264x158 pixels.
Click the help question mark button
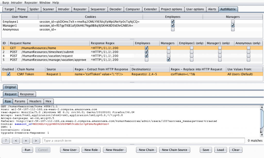[x=6, y=141]
